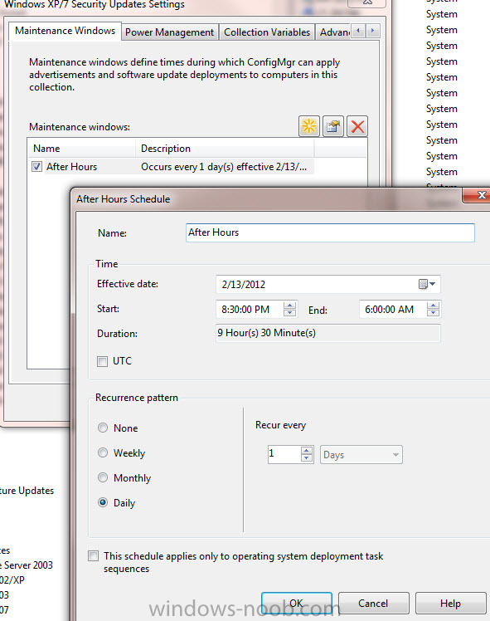Click the new maintenance window starburst icon
Image resolution: width=490 pixels, height=621 pixels.
tap(309, 126)
